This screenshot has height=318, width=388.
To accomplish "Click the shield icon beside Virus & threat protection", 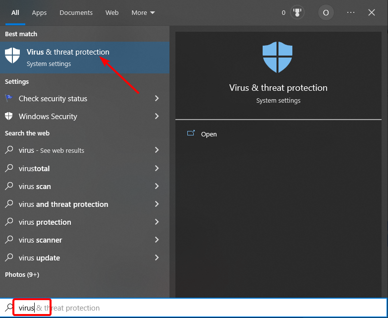I will [x=12, y=56].
